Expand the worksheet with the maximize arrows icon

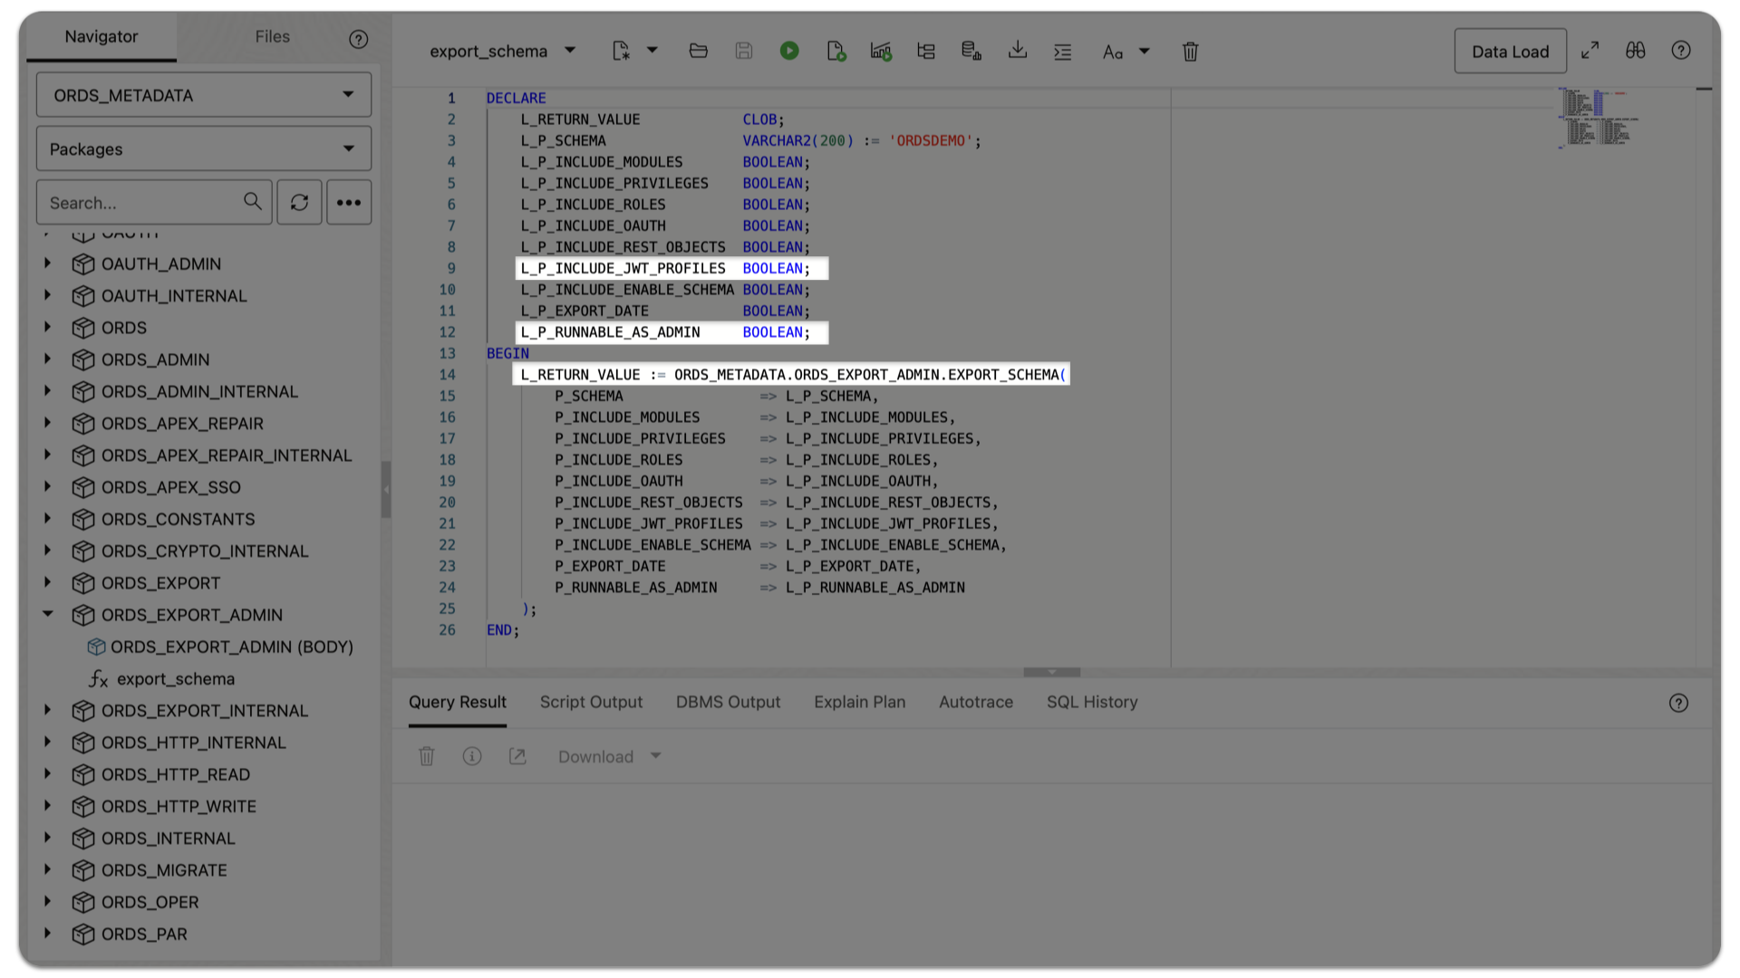pos(1590,51)
